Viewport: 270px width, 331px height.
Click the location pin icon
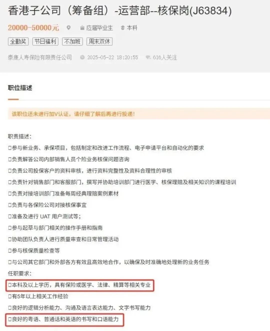[x=68, y=27]
